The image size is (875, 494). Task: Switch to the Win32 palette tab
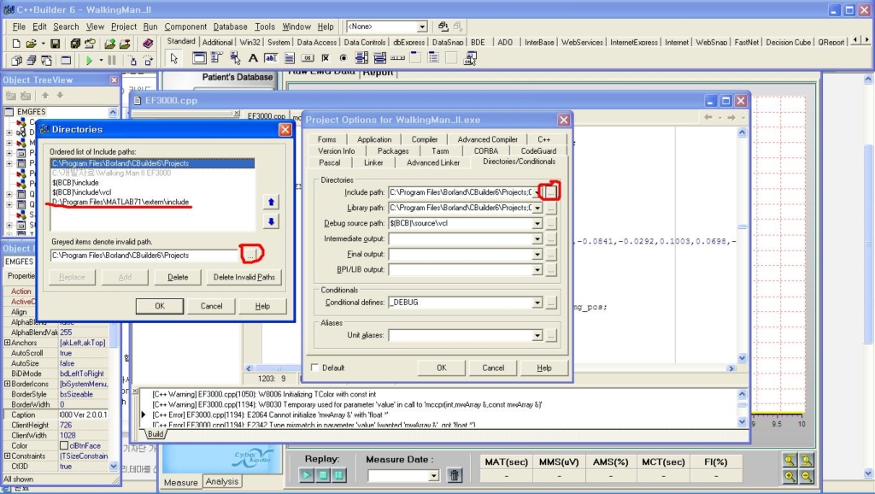pos(250,42)
